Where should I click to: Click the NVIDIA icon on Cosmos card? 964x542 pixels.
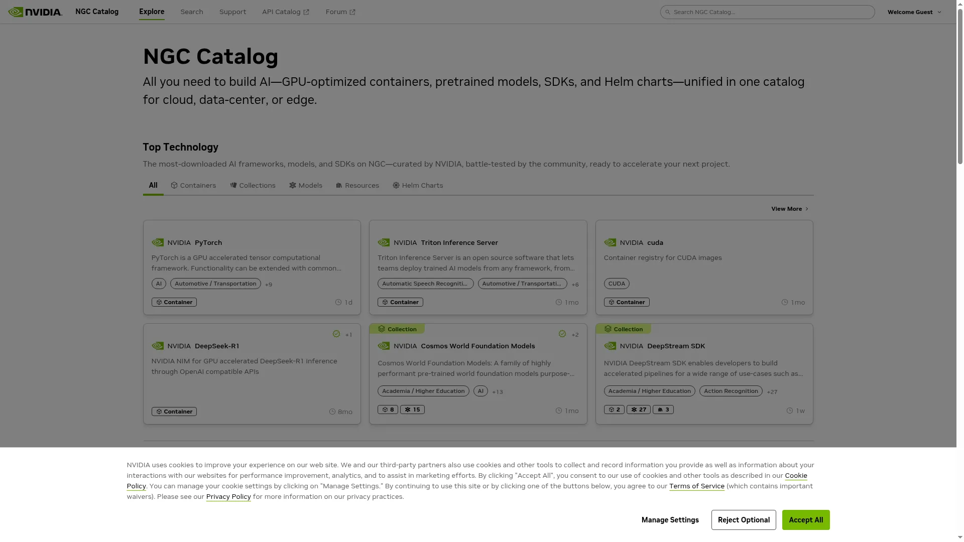pos(384,346)
